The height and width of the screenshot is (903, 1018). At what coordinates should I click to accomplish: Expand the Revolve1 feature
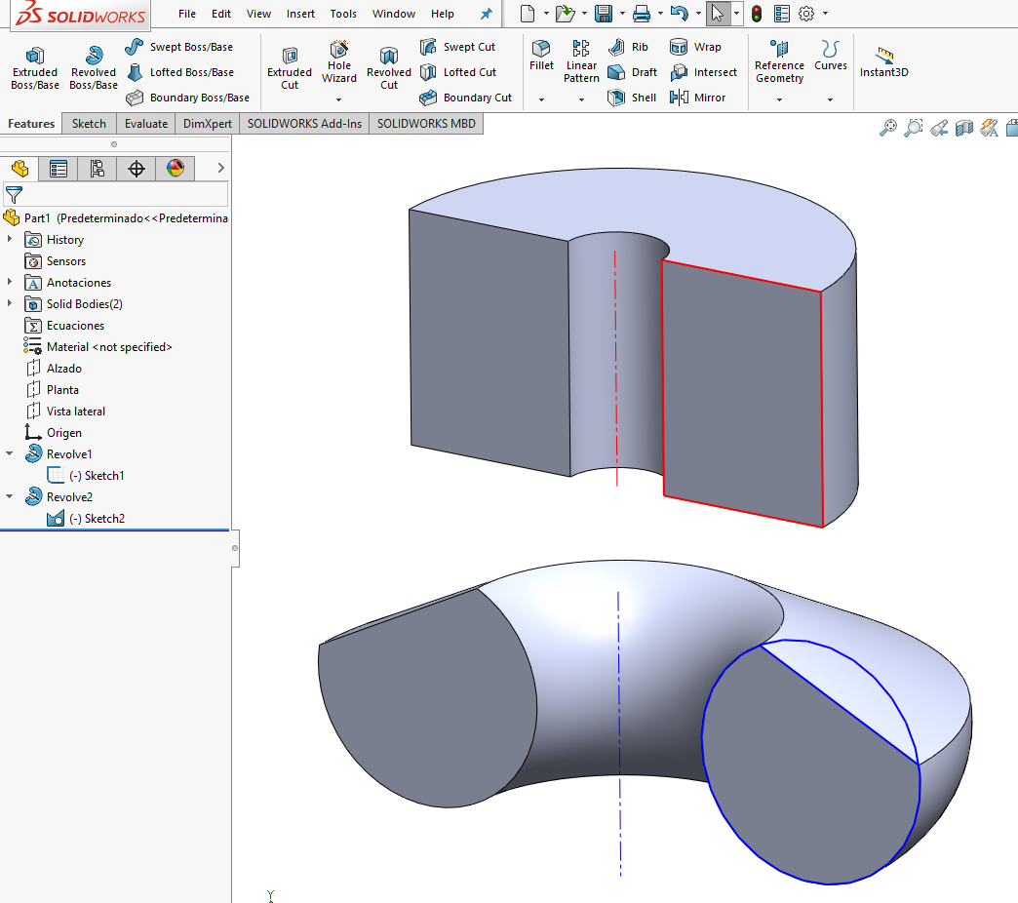pyautogui.click(x=12, y=453)
